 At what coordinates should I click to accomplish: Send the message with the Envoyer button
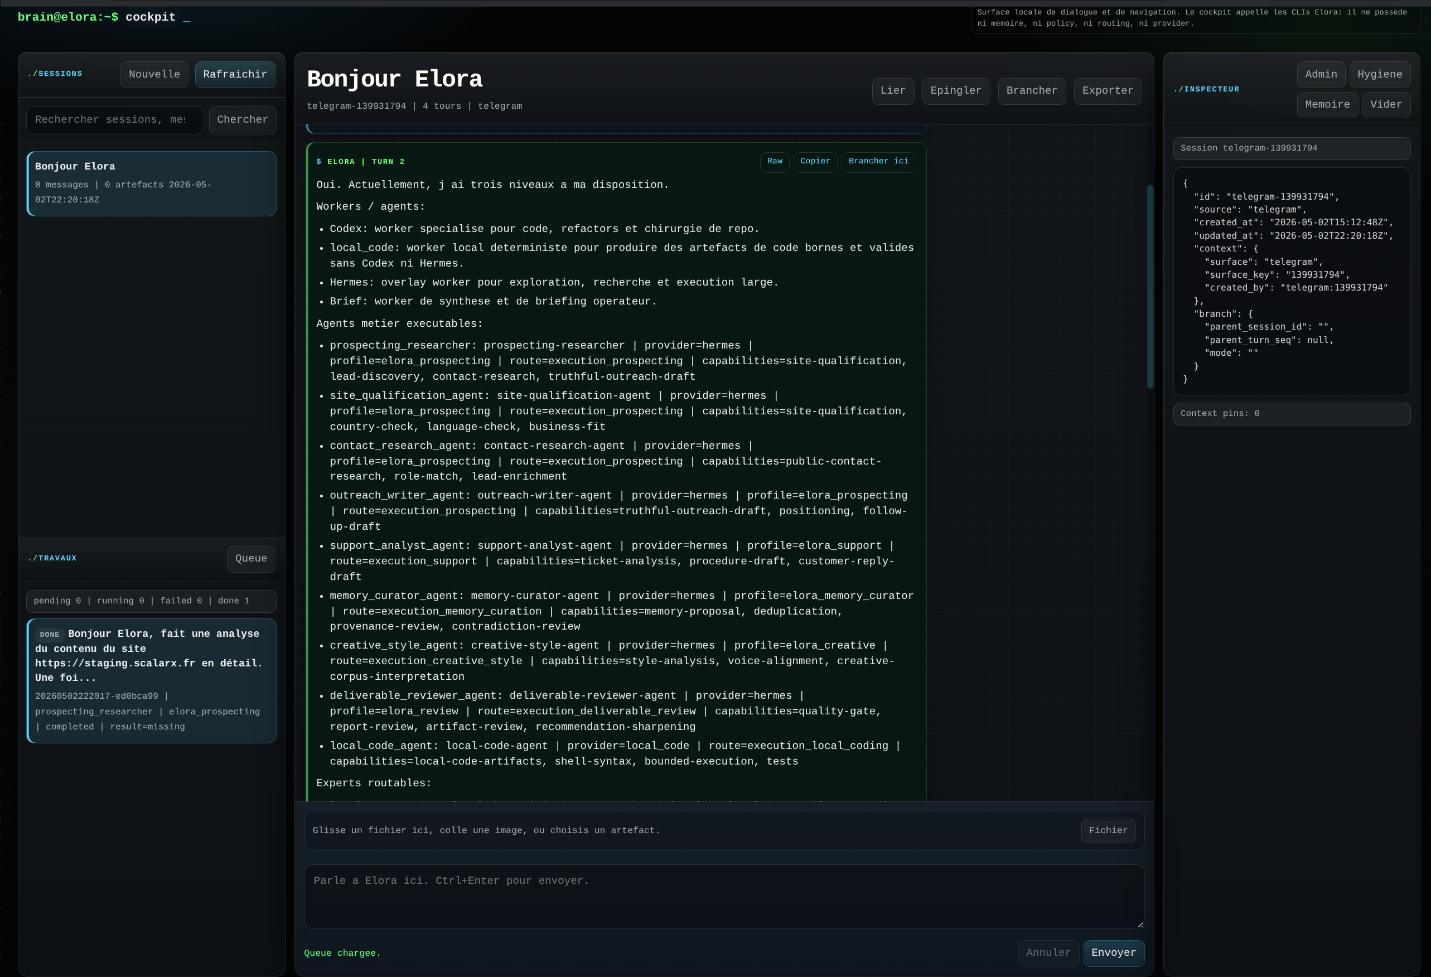pyautogui.click(x=1113, y=953)
